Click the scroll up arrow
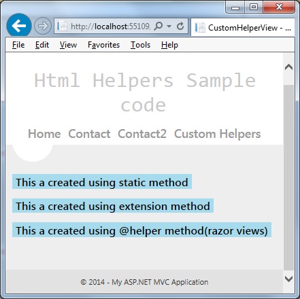 click(288, 67)
